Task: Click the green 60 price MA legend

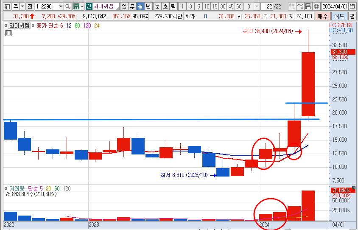Action: click(x=77, y=25)
